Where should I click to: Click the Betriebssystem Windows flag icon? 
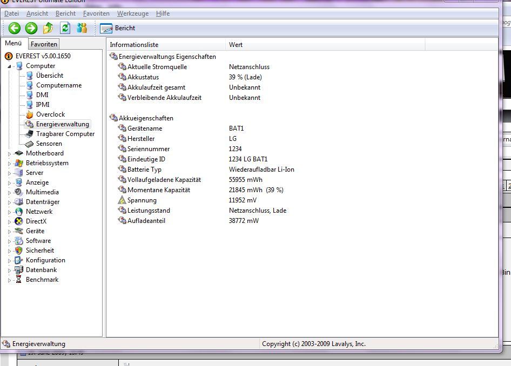[19, 163]
